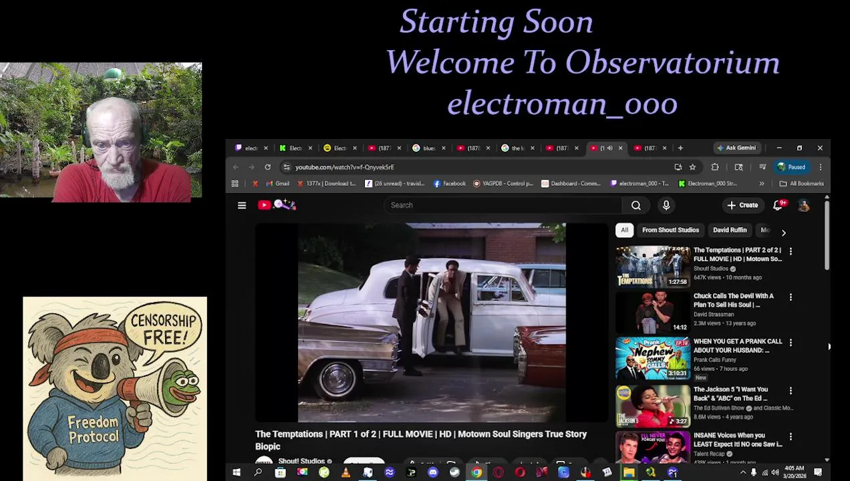Click the YouTube search magnifier button
850x481 pixels.
coord(636,205)
